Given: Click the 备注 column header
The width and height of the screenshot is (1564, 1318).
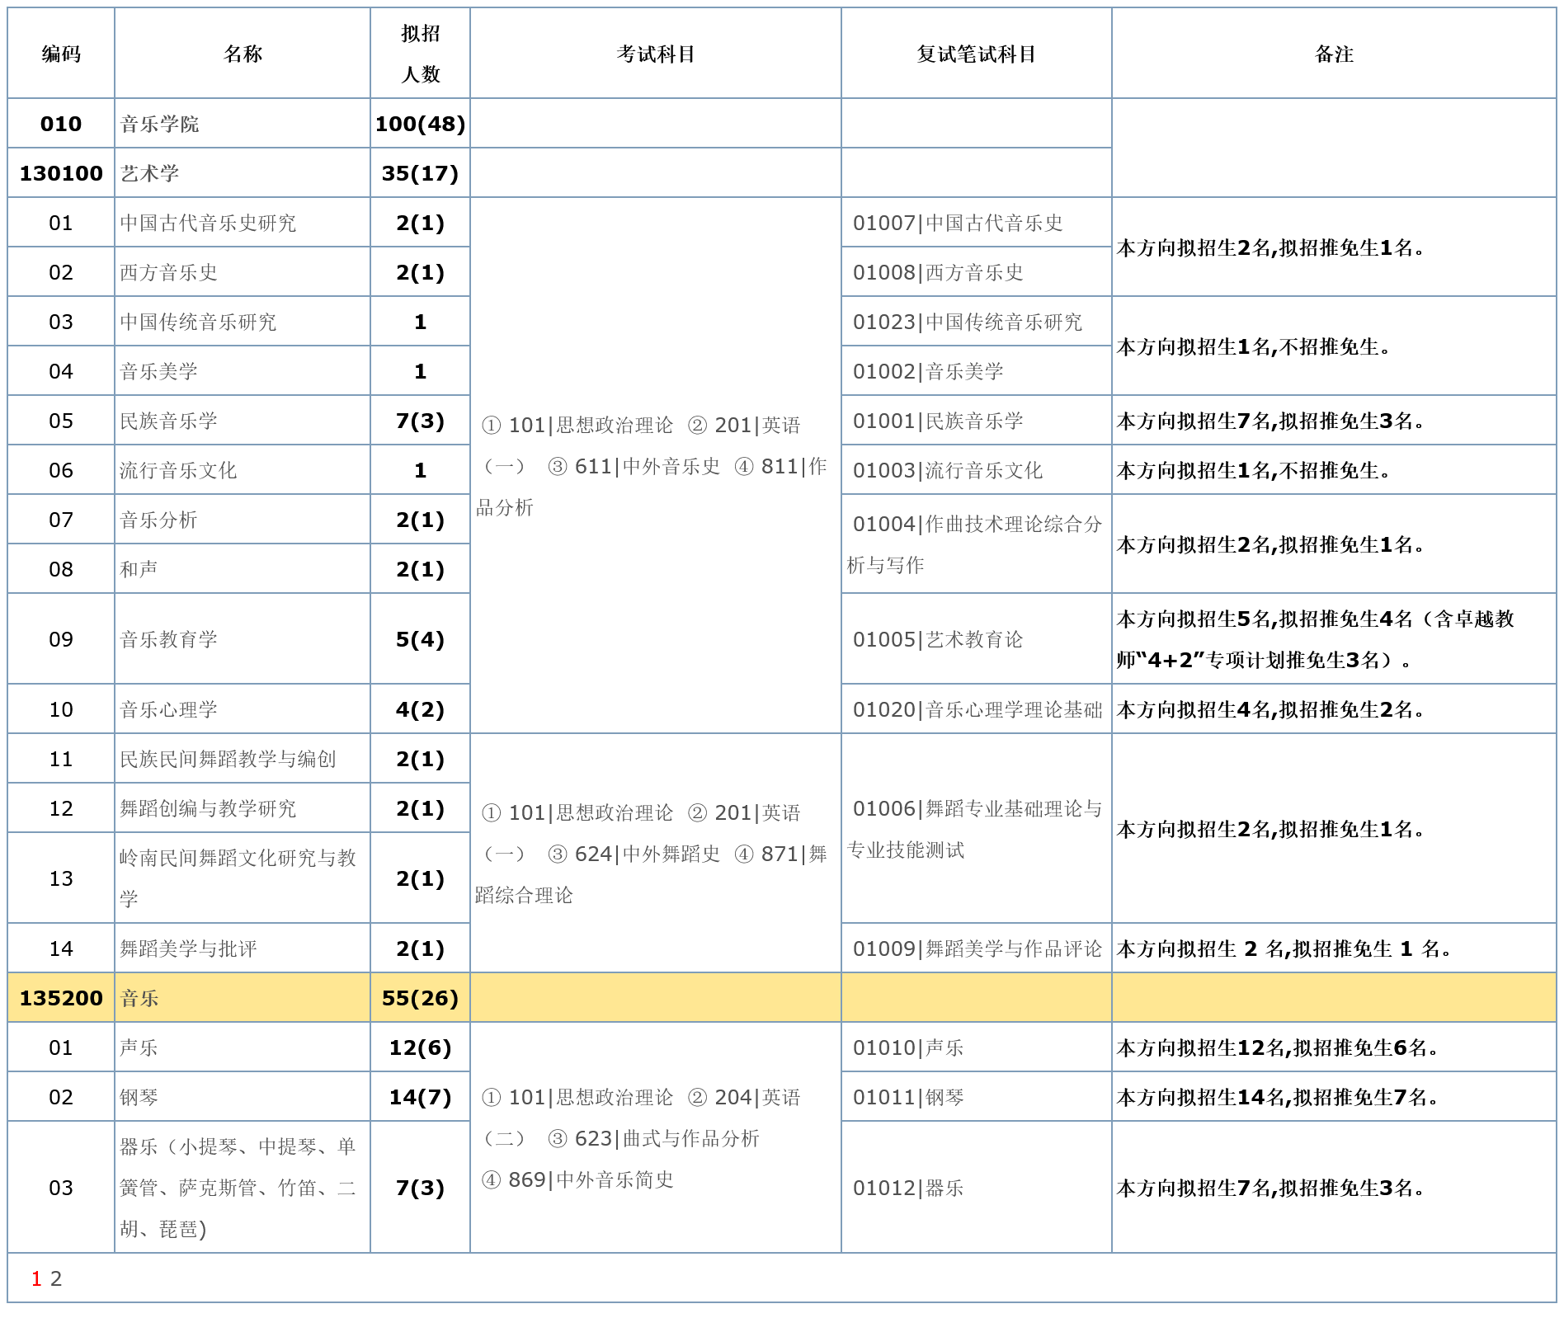Looking at the screenshot, I should pyautogui.click(x=1336, y=51).
